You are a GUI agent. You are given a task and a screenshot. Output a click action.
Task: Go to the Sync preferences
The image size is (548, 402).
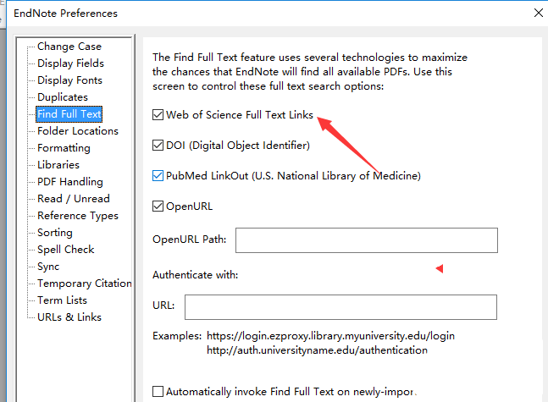(x=48, y=267)
